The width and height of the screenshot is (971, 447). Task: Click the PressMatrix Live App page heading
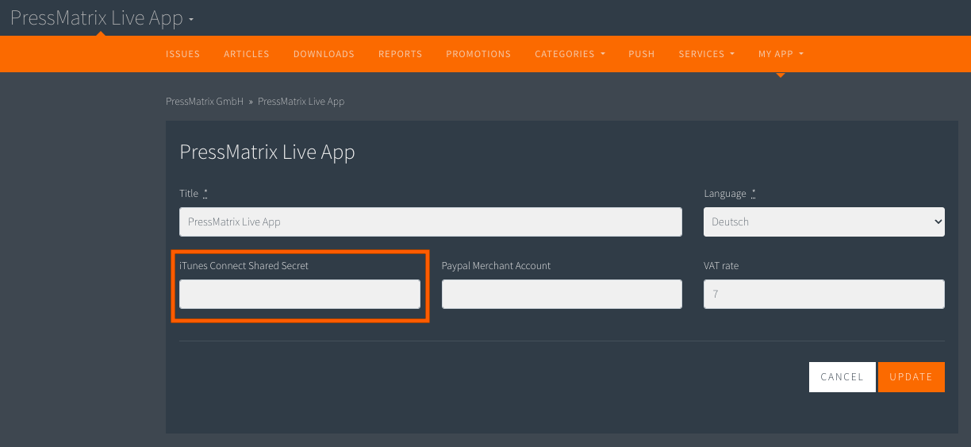click(x=267, y=152)
